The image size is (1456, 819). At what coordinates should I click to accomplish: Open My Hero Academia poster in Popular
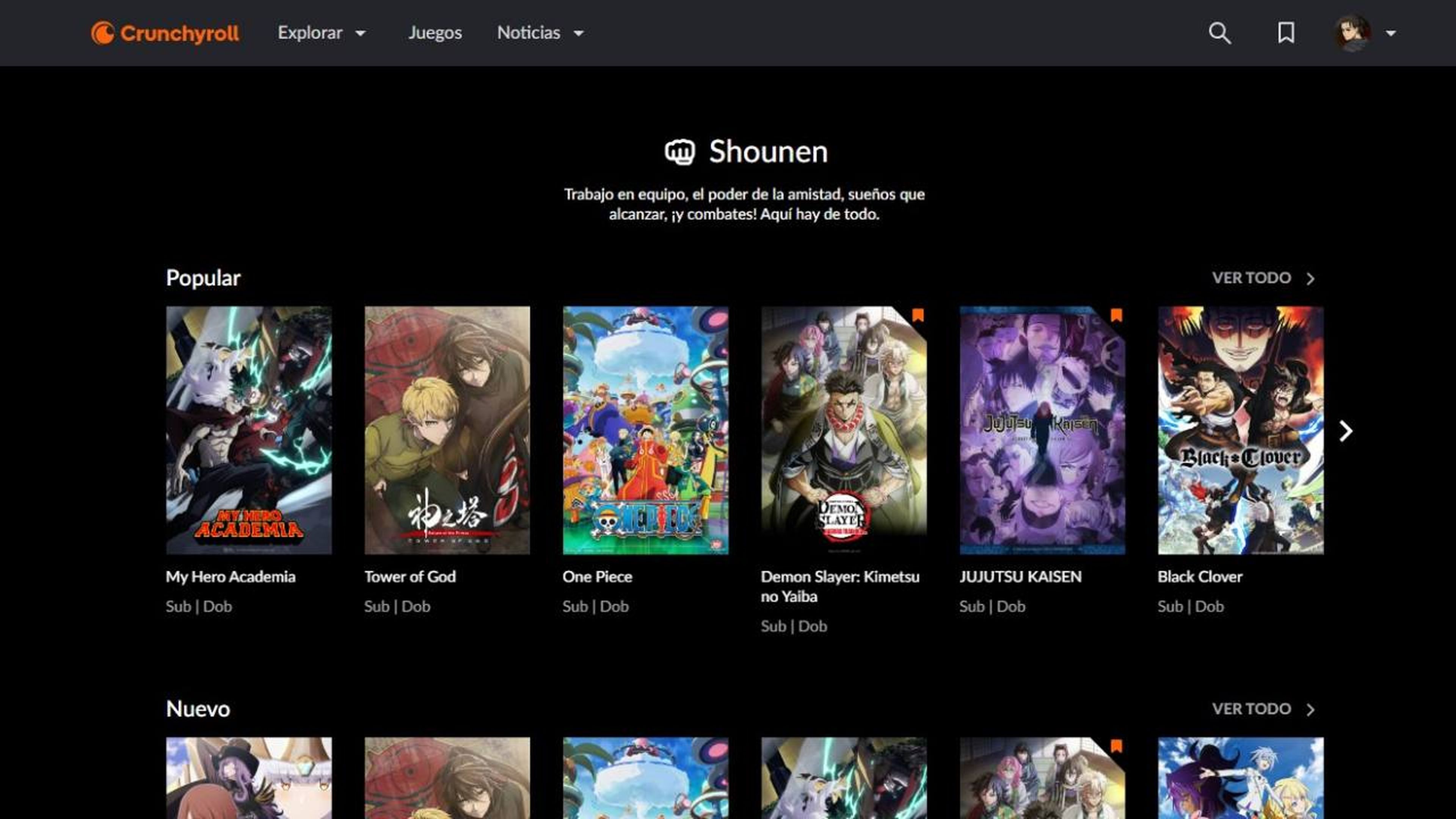pyautogui.click(x=249, y=430)
